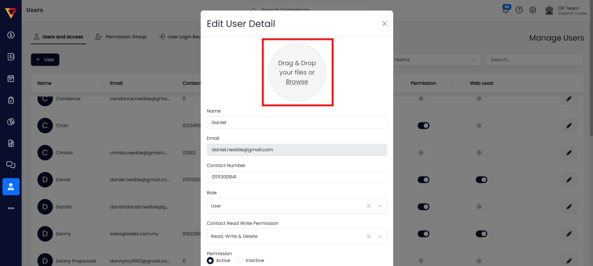Expand the Role dropdown arrow
Screen dimensions: 593x266
coord(380,206)
